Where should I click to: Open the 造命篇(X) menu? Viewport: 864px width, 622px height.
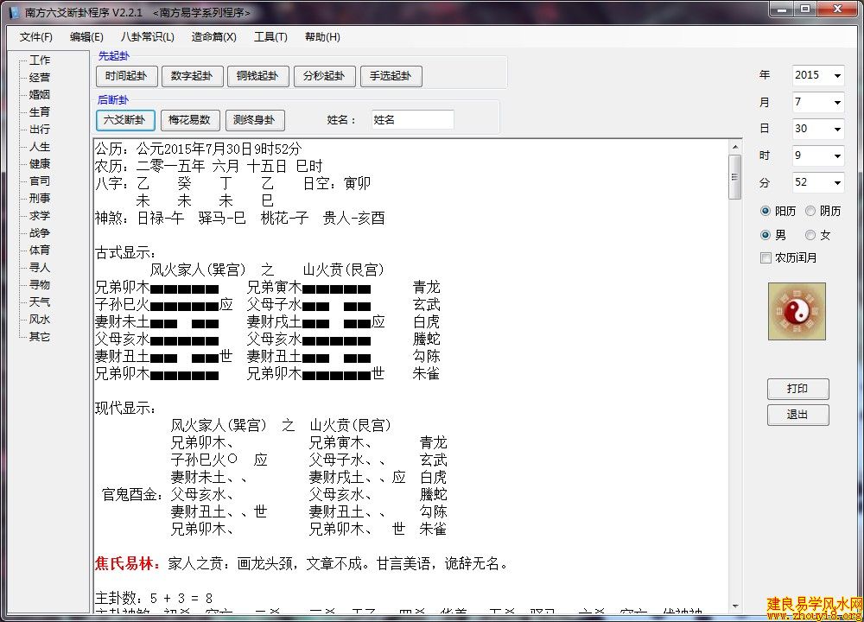coord(213,37)
